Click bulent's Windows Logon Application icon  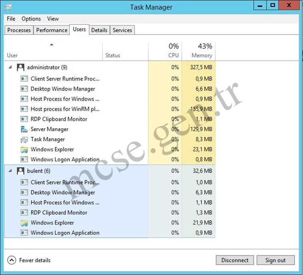(x=24, y=233)
